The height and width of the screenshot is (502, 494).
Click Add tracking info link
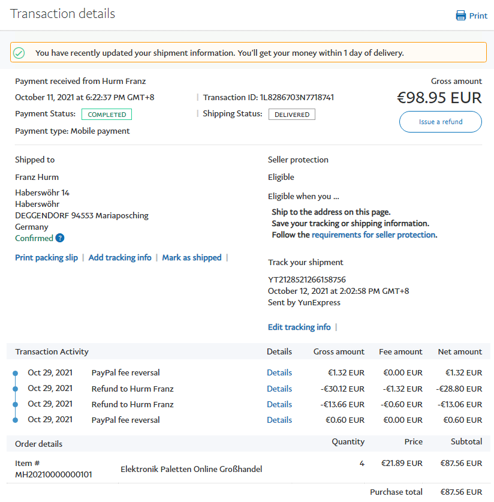[x=120, y=257]
